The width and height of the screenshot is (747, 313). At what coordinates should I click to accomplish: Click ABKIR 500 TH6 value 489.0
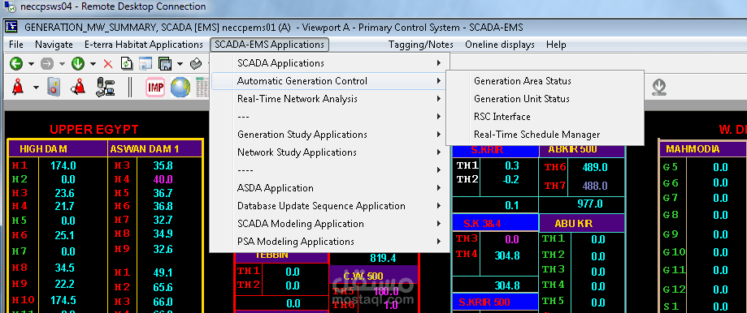pyautogui.click(x=594, y=167)
